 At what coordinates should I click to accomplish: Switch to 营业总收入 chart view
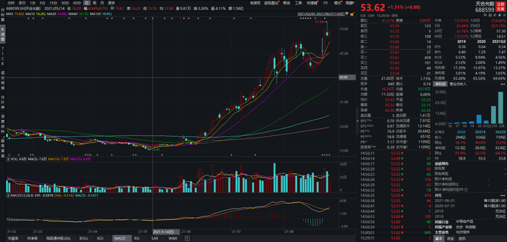[x=457, y=84]
